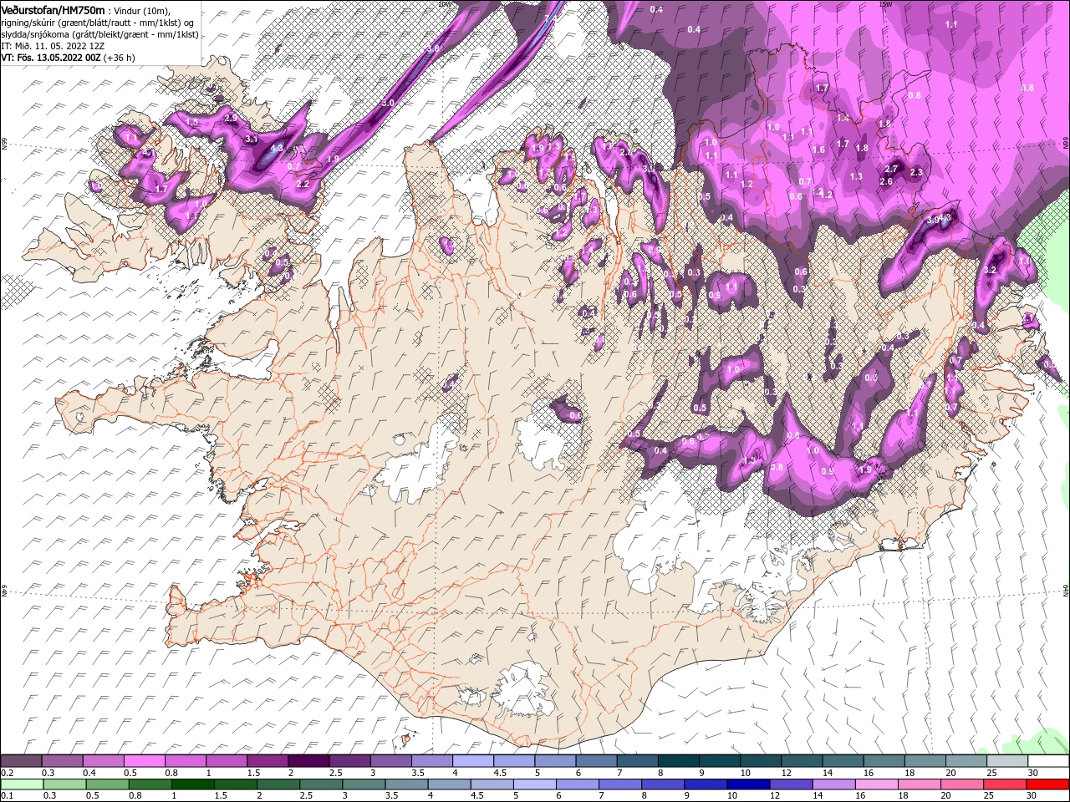
Task: Pick the deep navy blue swatch at 10 in rain scale
Action: point(748,784)
